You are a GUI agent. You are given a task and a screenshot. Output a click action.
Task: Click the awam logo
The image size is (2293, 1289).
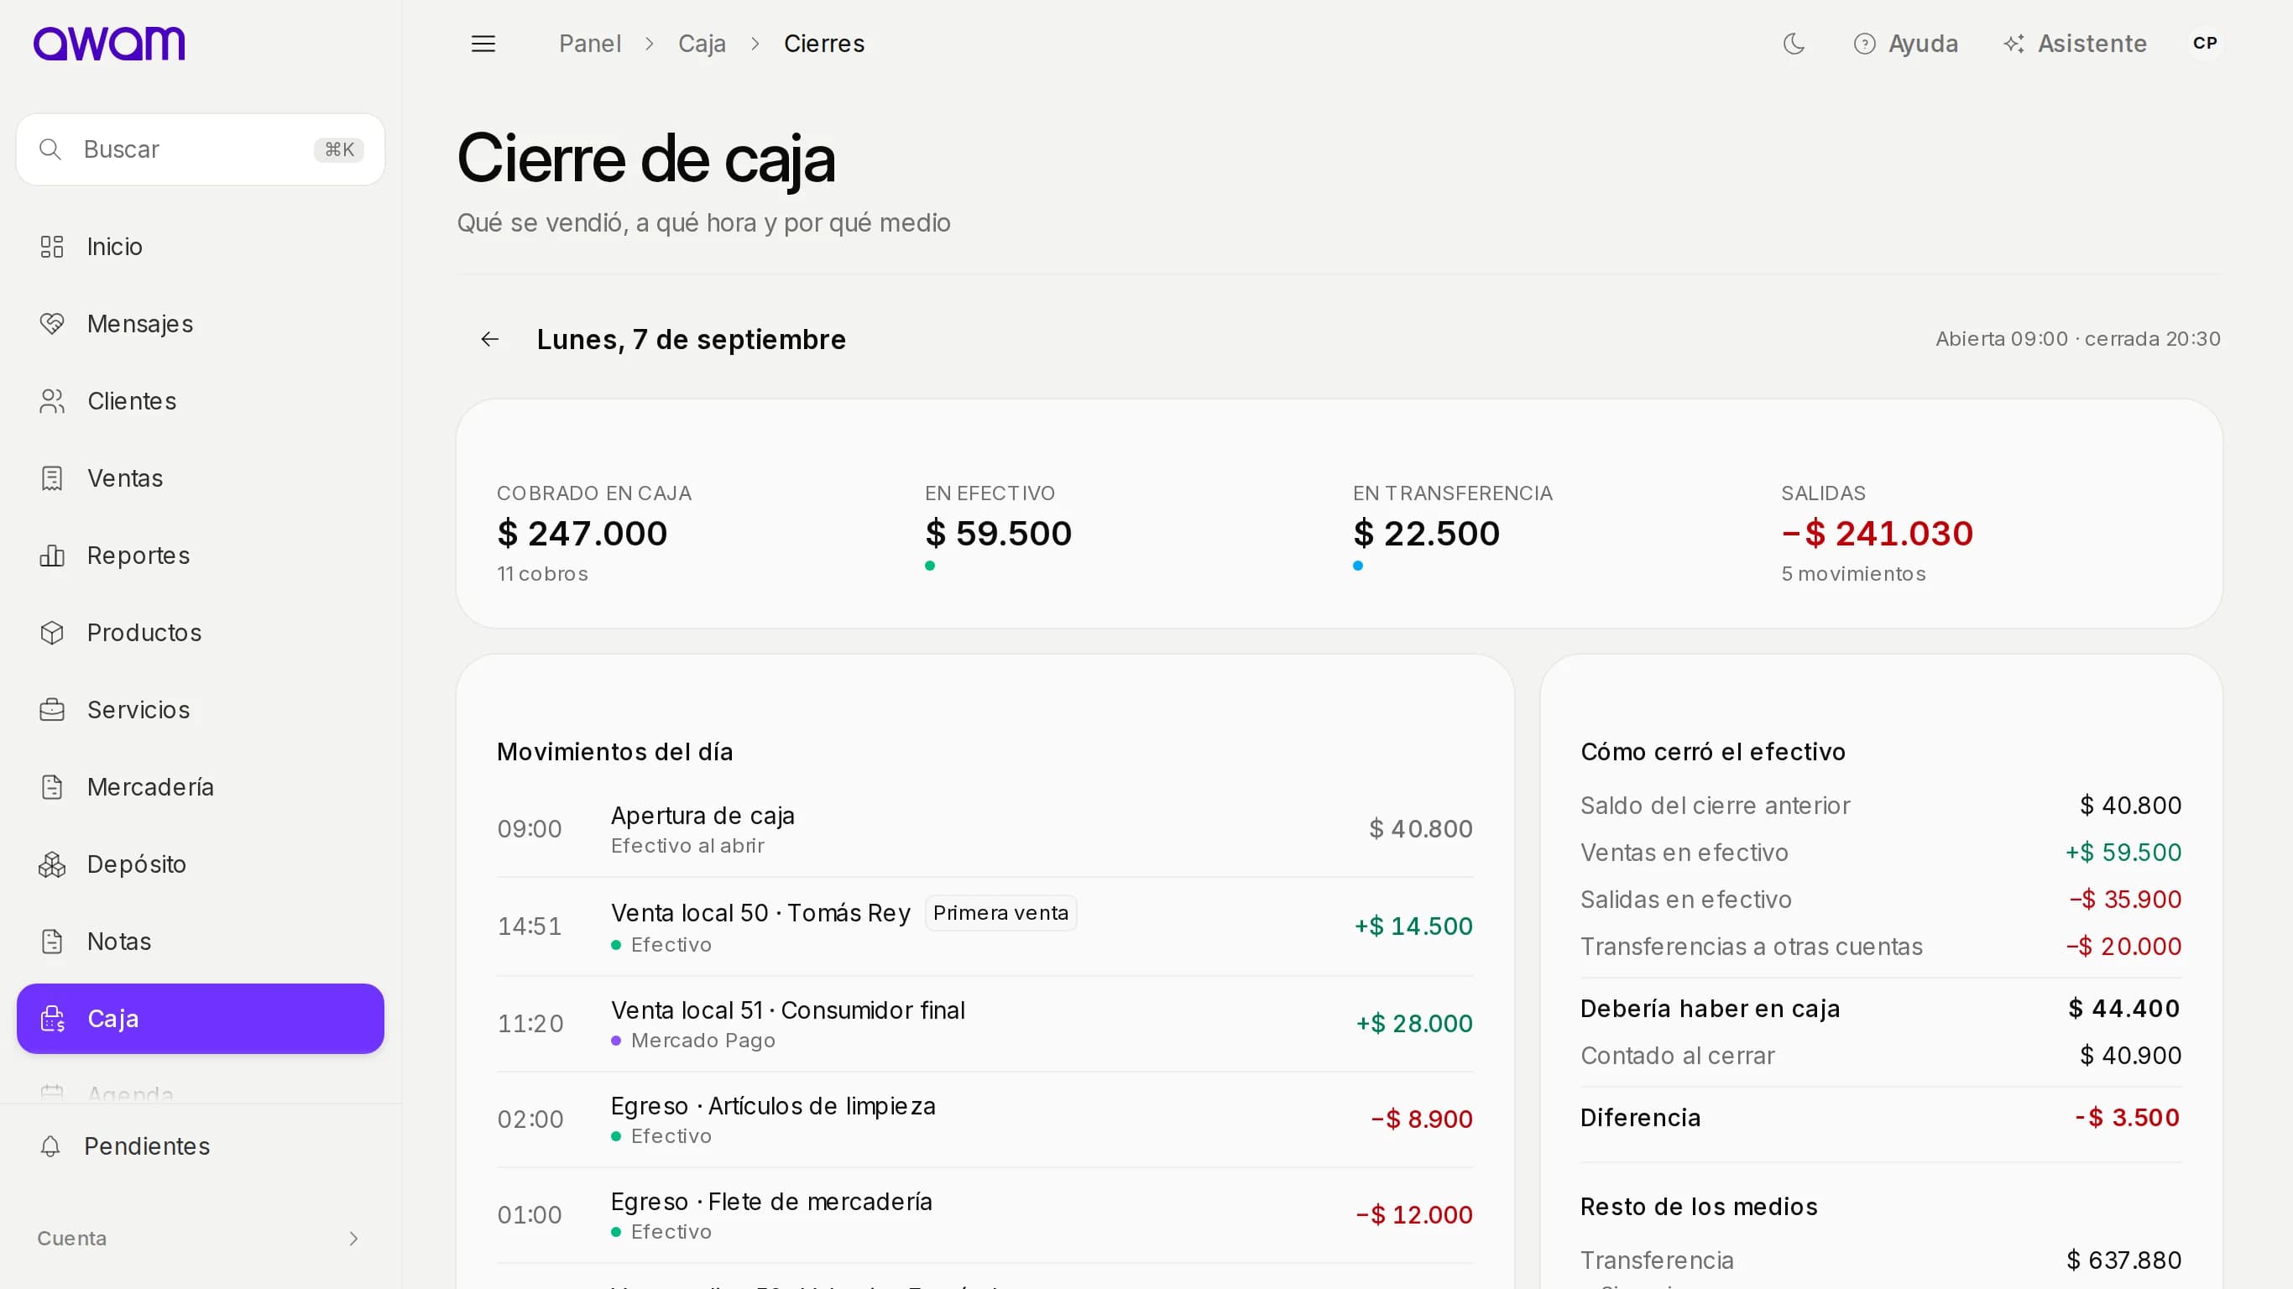108,44
